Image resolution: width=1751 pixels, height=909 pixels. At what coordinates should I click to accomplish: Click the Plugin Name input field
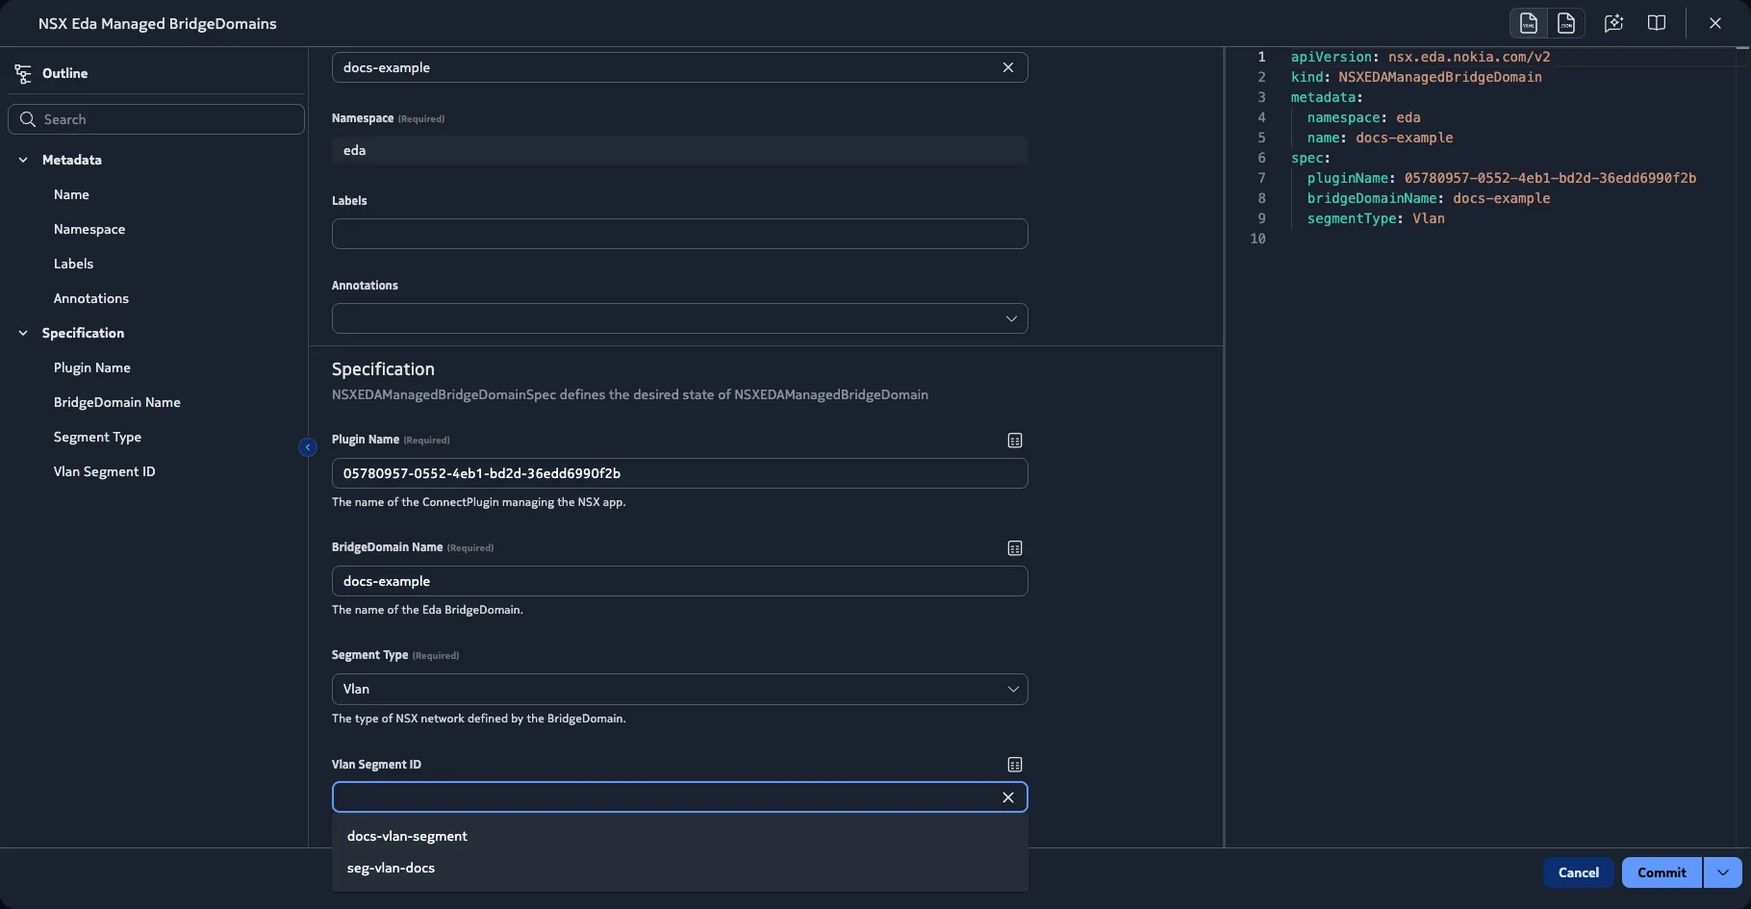tap(679, 473)
